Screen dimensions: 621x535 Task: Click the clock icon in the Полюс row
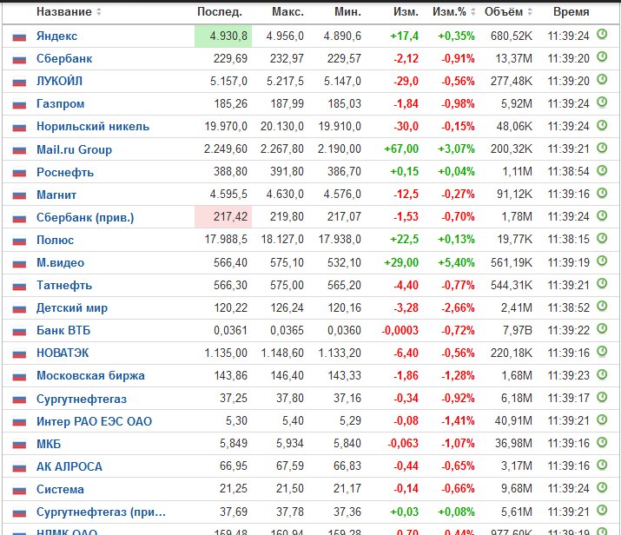coord(602,238)
